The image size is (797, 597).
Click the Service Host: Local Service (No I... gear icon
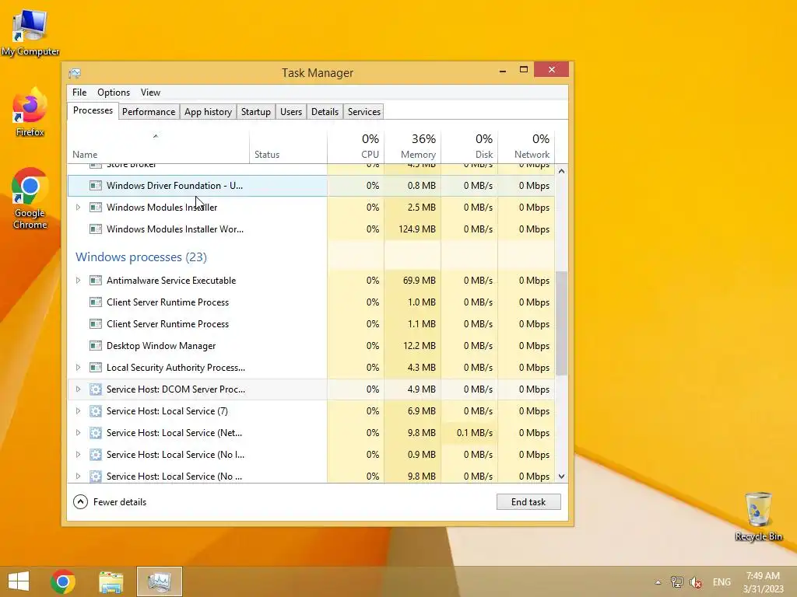click(96, 456)
